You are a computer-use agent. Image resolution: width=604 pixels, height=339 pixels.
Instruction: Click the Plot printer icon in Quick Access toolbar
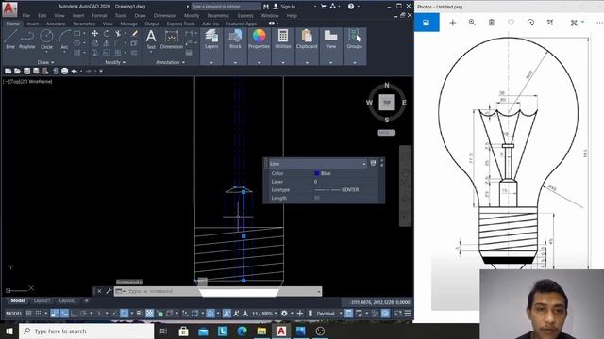[x=65, y=72]
